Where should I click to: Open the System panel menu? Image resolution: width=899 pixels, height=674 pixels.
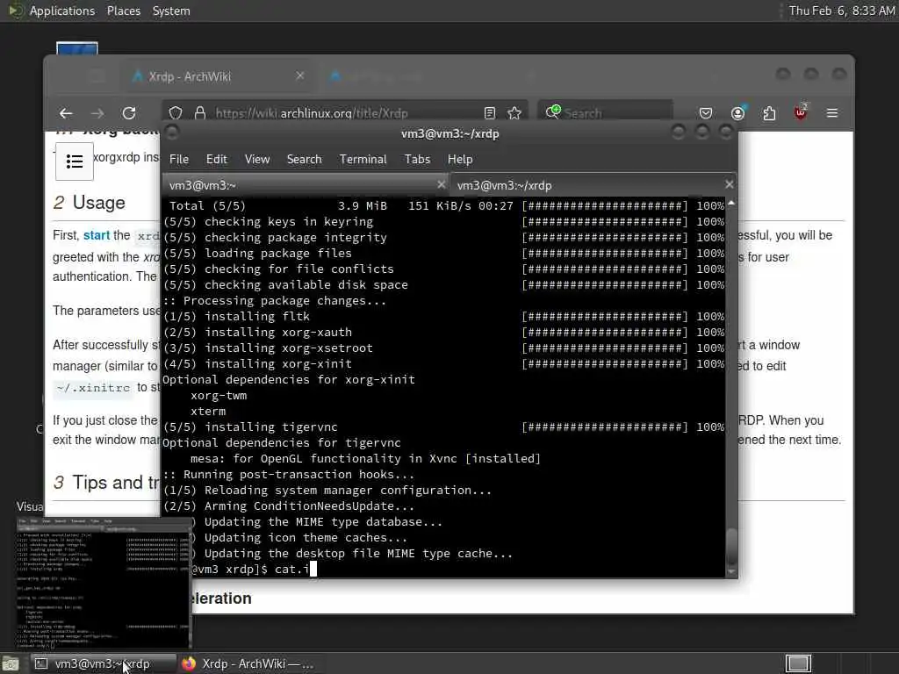(x=171, y=11)
